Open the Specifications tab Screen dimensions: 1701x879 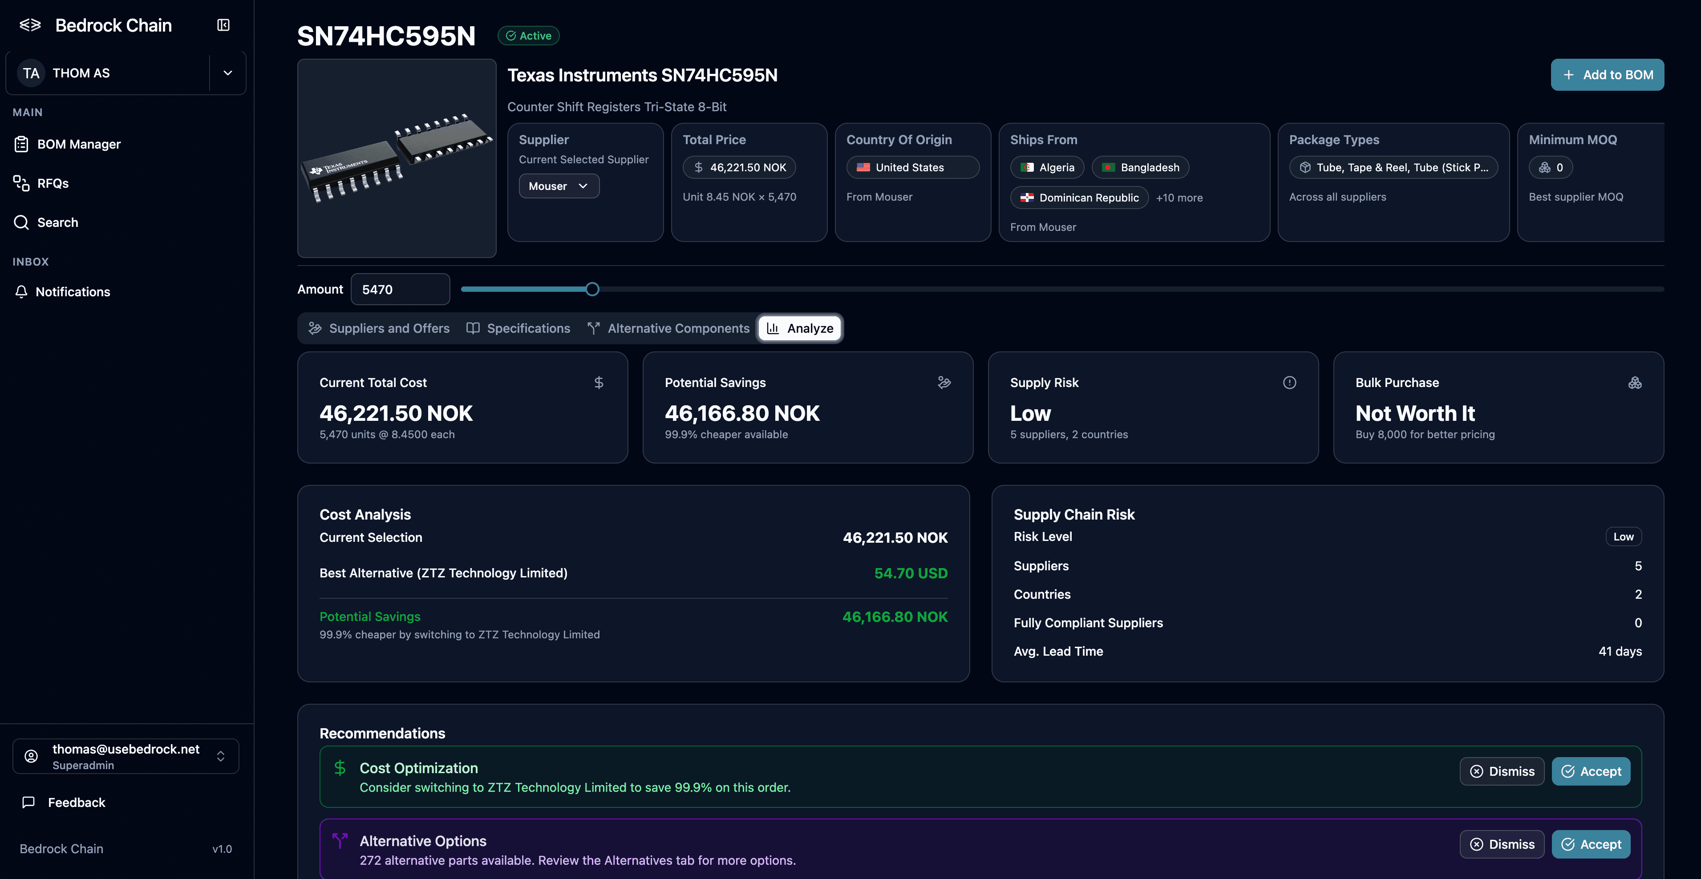[x=518, y=329]
